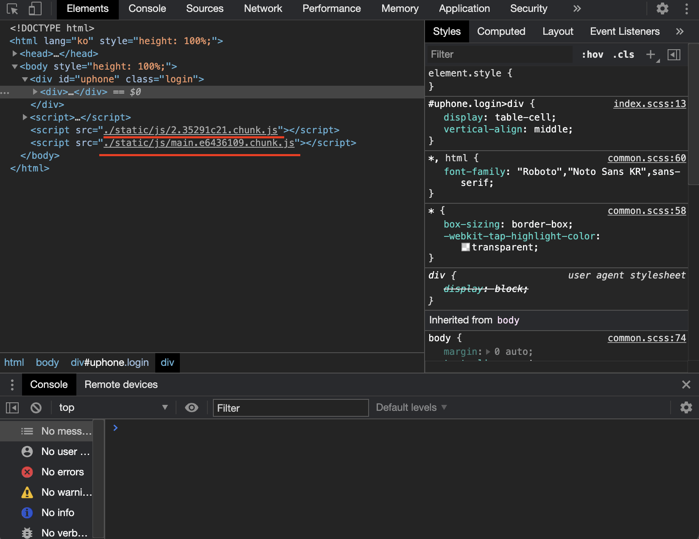Open DevTools settings gear
This screenshot has width=699, height=539.
(662, 8)
